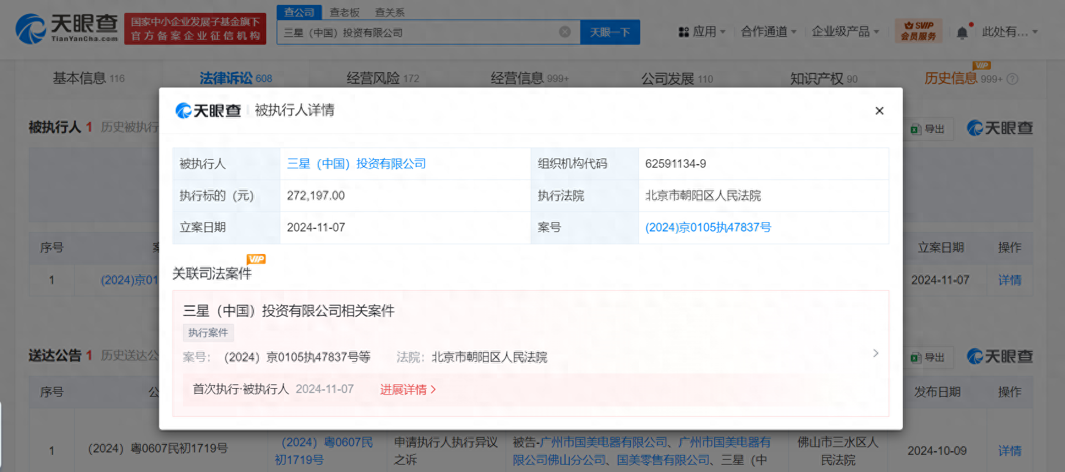
Task: Open 详情 for 被执行人 row 2024-11-07
Action: coord(1010,280)
